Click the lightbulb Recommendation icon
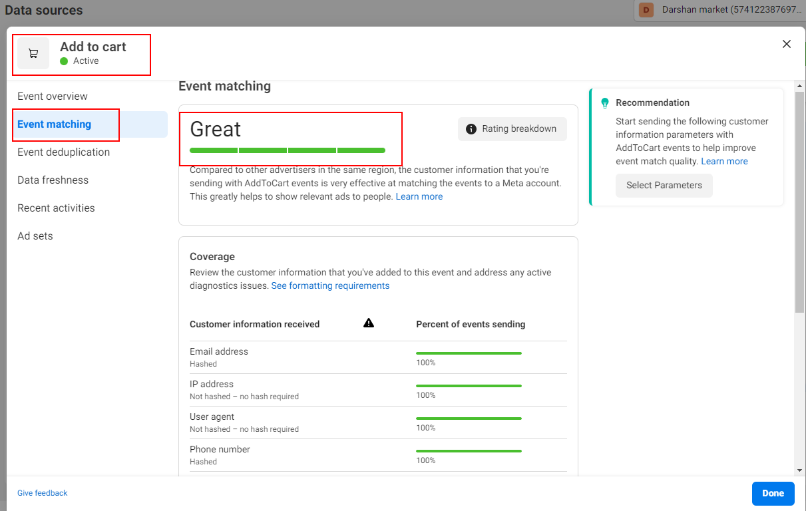This screenshot has width=806, height=511. point(605,103)
